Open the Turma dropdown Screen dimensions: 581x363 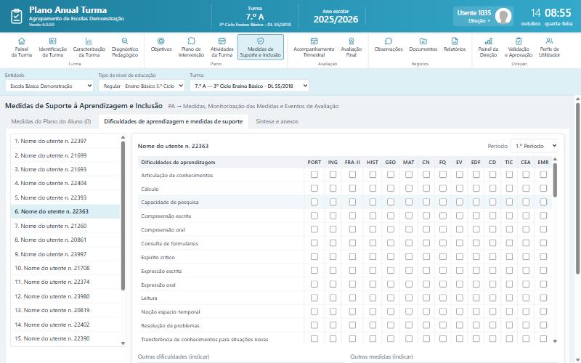[x=249, y=86]
